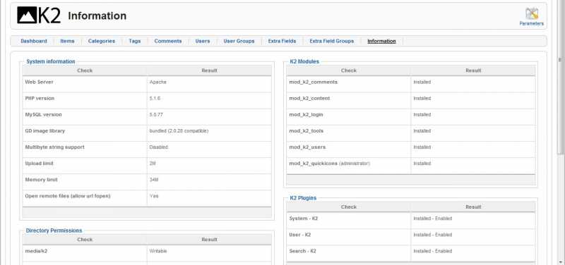This screenshot has width=565, height=265.
Task: Select the Yes result value
Action: pyautogui.click(x=154, y=196)
